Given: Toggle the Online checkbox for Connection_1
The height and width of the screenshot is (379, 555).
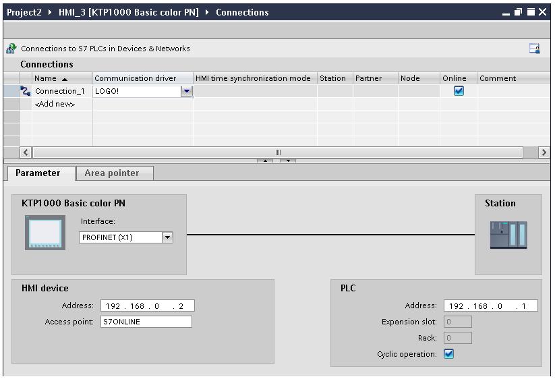Looking at the screenshot, I should coord(459,91).
